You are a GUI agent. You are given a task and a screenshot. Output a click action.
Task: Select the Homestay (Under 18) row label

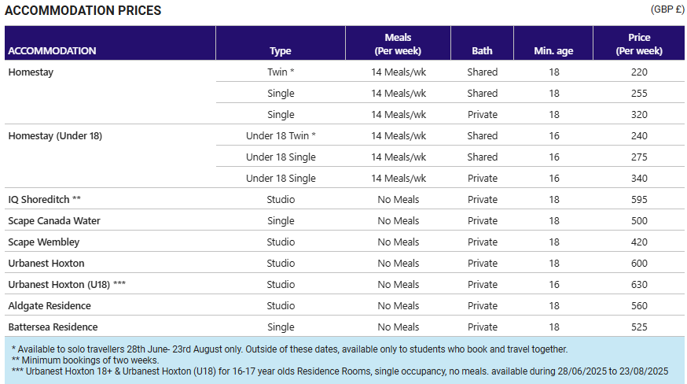coord(55,135)
